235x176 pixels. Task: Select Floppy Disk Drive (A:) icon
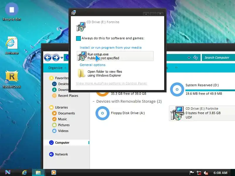(x=102, y=113)
